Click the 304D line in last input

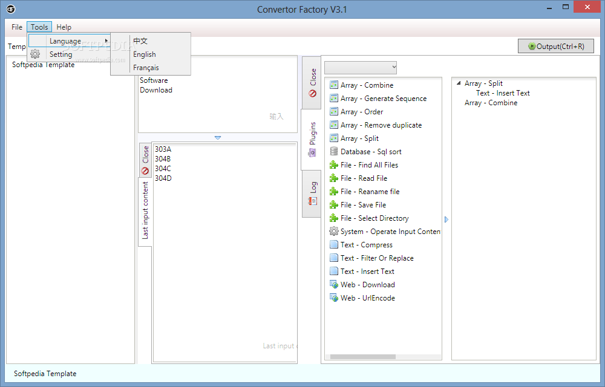tap(163, 178)
